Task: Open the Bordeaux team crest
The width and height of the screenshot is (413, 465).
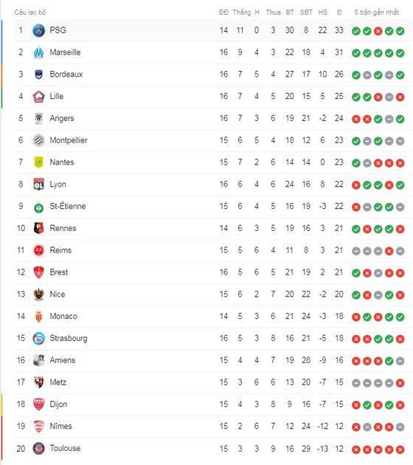Action: [38, 75]
